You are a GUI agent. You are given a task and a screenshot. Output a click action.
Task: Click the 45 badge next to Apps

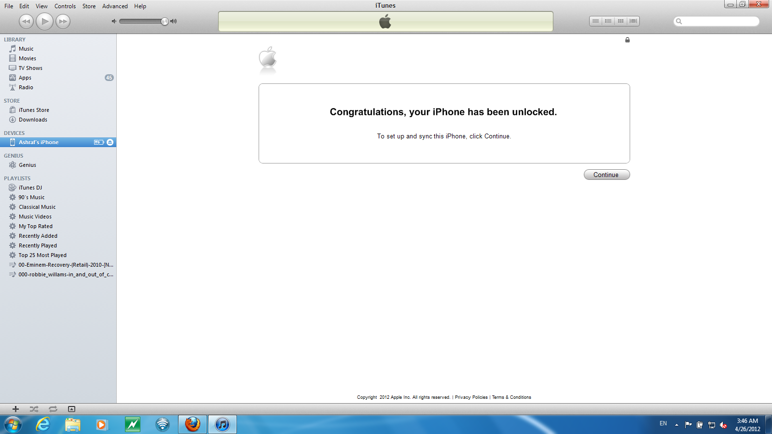point(109,78)
